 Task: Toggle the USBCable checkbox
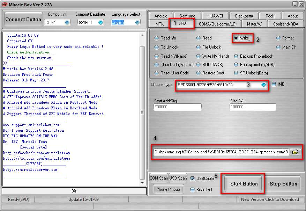[192, 179]
